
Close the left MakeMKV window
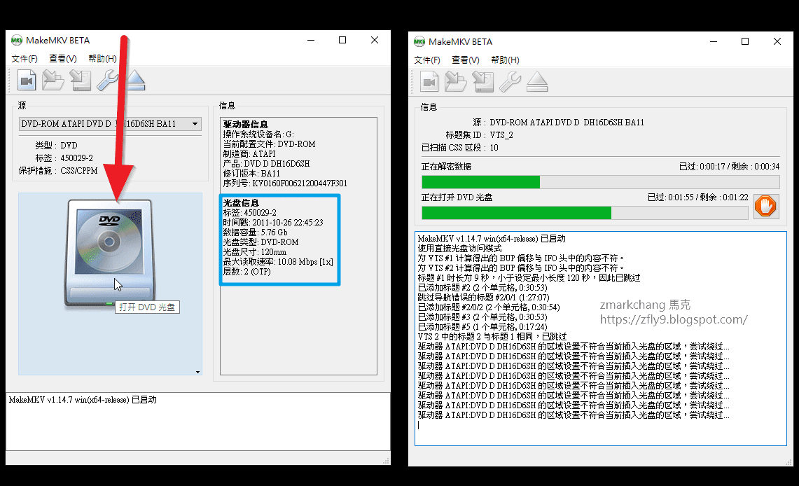coord(375,40)
